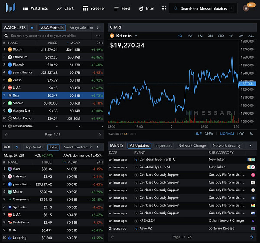Sort watchlist by MCAP column
Screen dimensions: 260x243
tap(74, 43)
